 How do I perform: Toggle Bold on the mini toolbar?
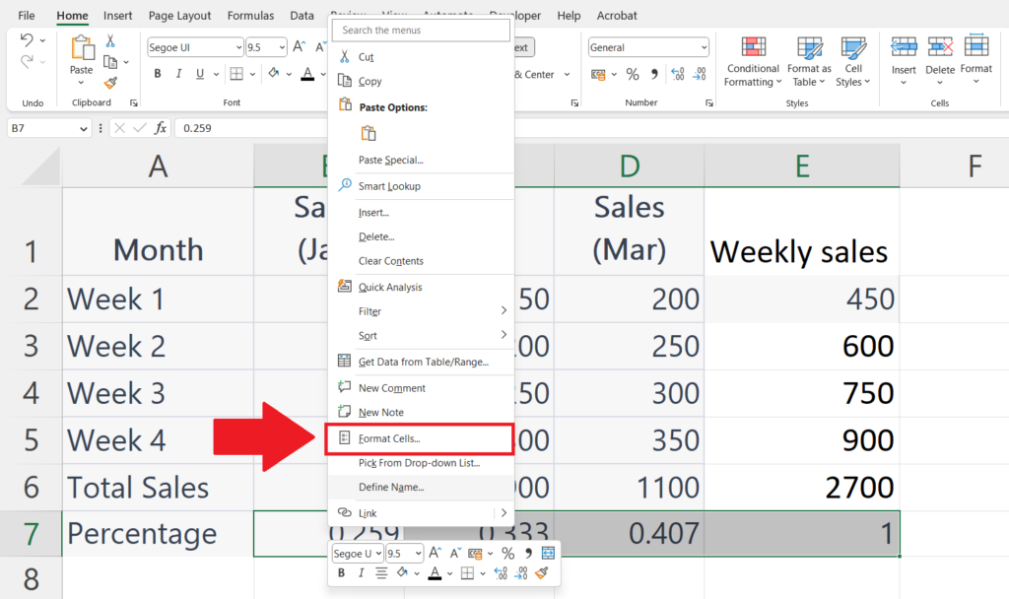[x=341, y=572]
